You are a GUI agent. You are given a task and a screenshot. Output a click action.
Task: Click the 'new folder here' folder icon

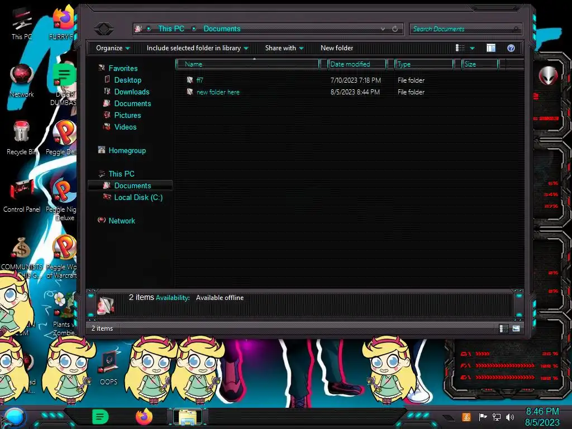[x=190, y=92]
